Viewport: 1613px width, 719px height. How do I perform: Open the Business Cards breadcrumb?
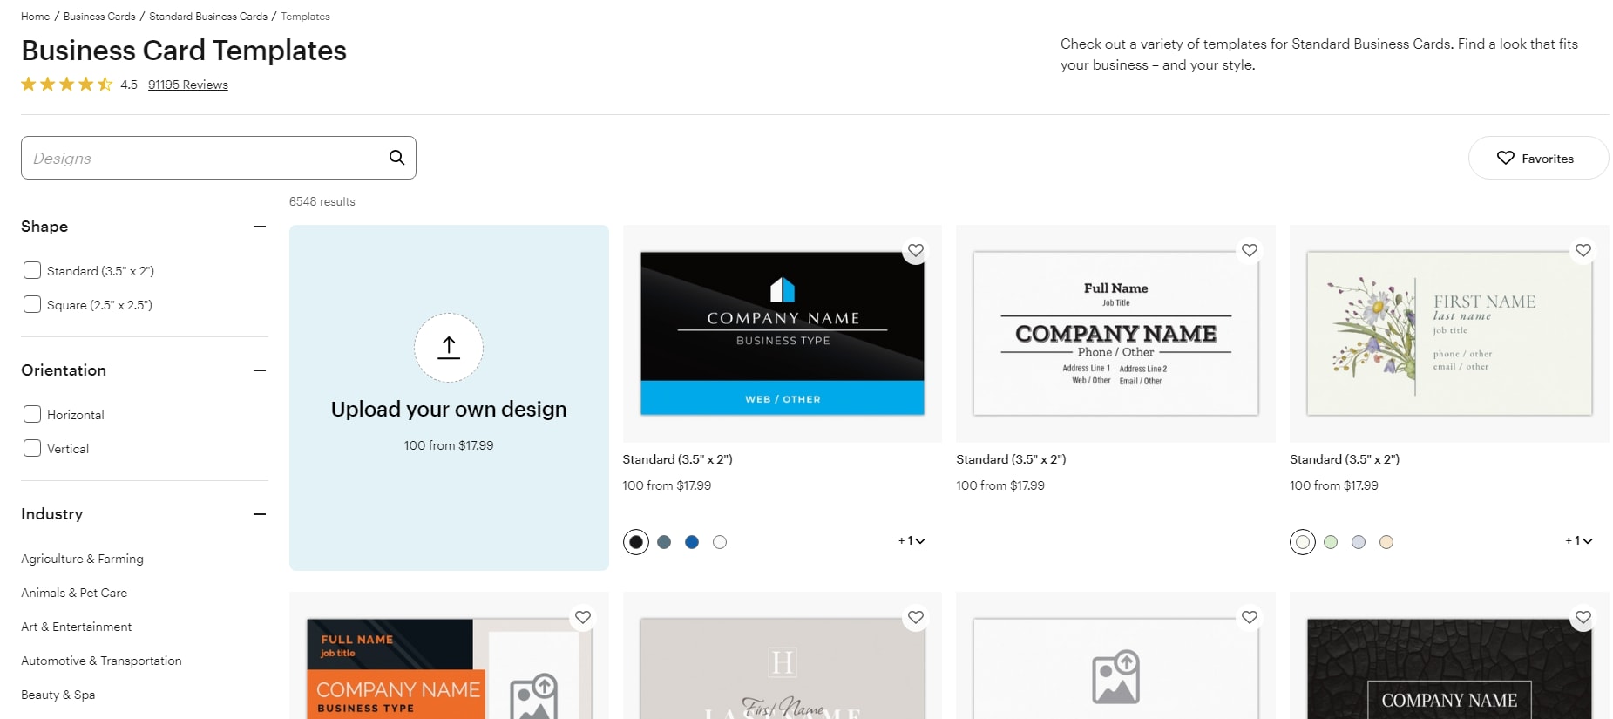coord(98,16)
